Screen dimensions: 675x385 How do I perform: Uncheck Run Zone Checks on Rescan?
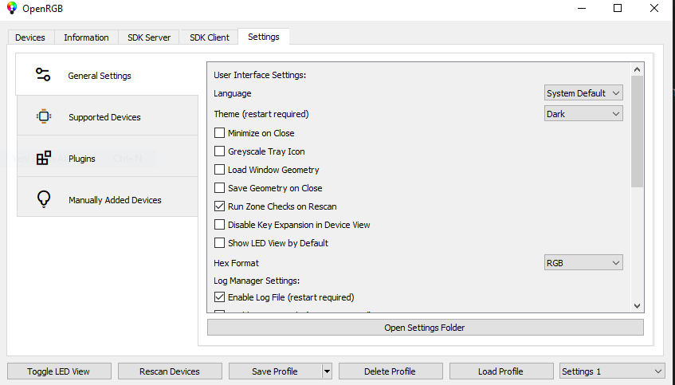click(219, 206)
